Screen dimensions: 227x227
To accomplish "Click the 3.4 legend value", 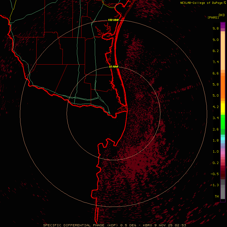I will (216, 118).
